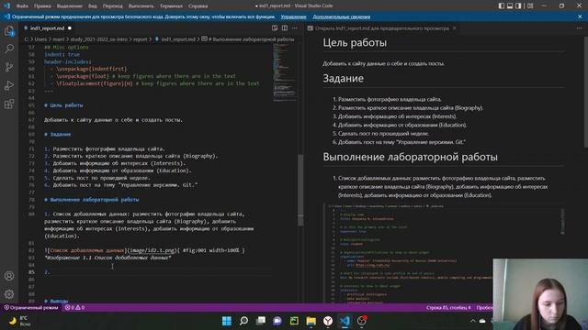Toggle the bottom panel layout
This screenshot has height=330, width=588.
[510, 5]
